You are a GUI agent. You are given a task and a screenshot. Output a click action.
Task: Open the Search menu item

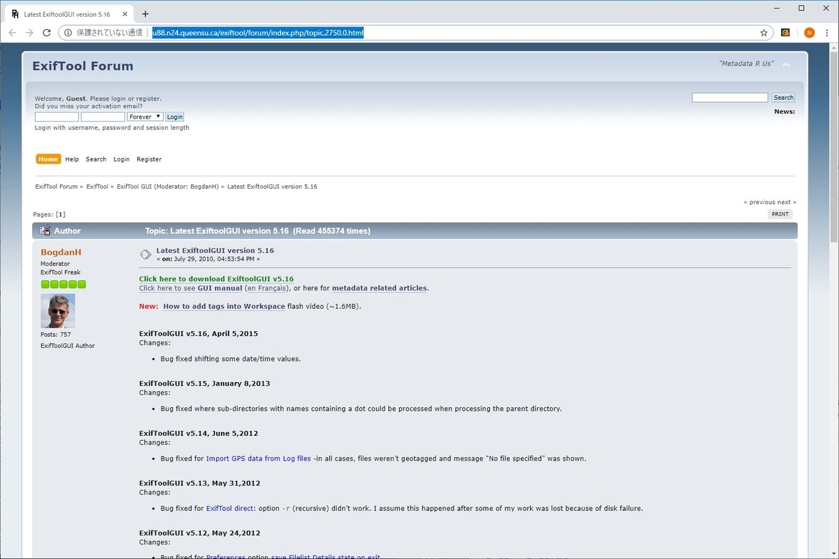click(96, 159)
